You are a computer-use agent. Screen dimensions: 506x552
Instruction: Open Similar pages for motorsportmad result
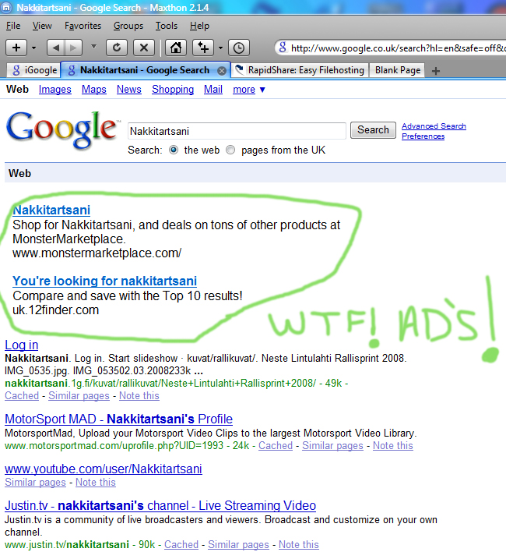(332, 446)
